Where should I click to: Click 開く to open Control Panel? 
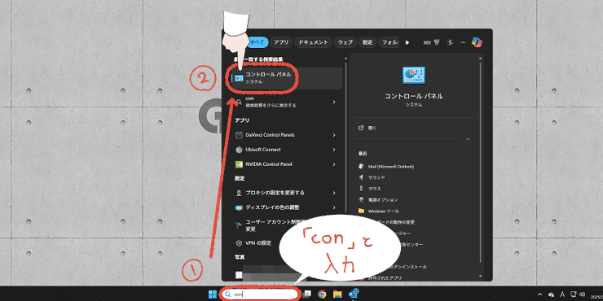(x=372, y=128)
